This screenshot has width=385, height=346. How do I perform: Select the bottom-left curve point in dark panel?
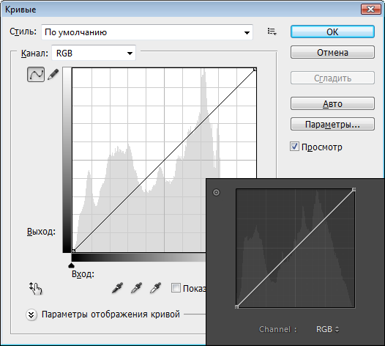tap(236, 306)
